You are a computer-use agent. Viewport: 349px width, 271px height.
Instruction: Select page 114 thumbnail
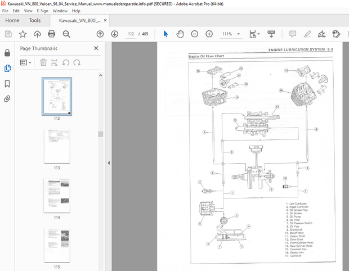[57, 196]
